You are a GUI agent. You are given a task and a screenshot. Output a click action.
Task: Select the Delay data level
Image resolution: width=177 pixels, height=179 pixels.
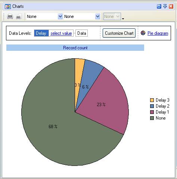(x=41, y=33)
